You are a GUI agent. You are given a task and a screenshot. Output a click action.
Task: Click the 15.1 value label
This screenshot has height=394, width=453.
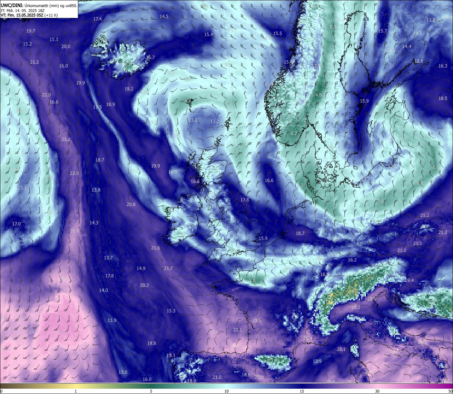54,40
